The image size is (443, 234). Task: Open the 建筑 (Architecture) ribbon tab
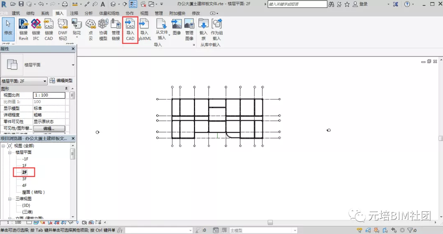16,13
